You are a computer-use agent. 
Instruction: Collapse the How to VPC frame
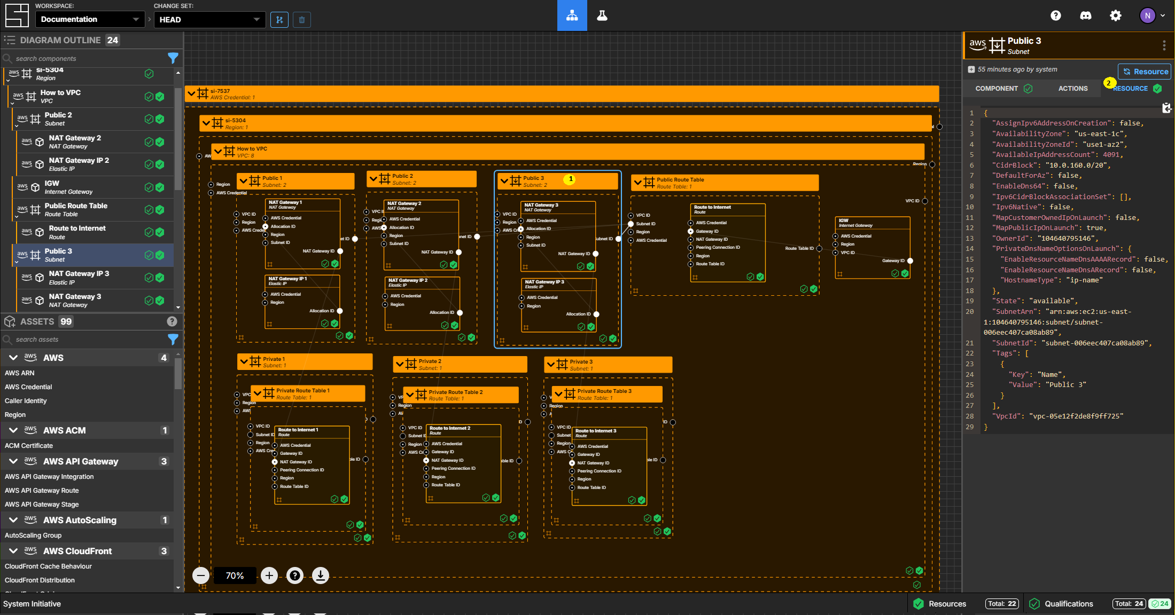pyautogui.click(x=218, y=152)
